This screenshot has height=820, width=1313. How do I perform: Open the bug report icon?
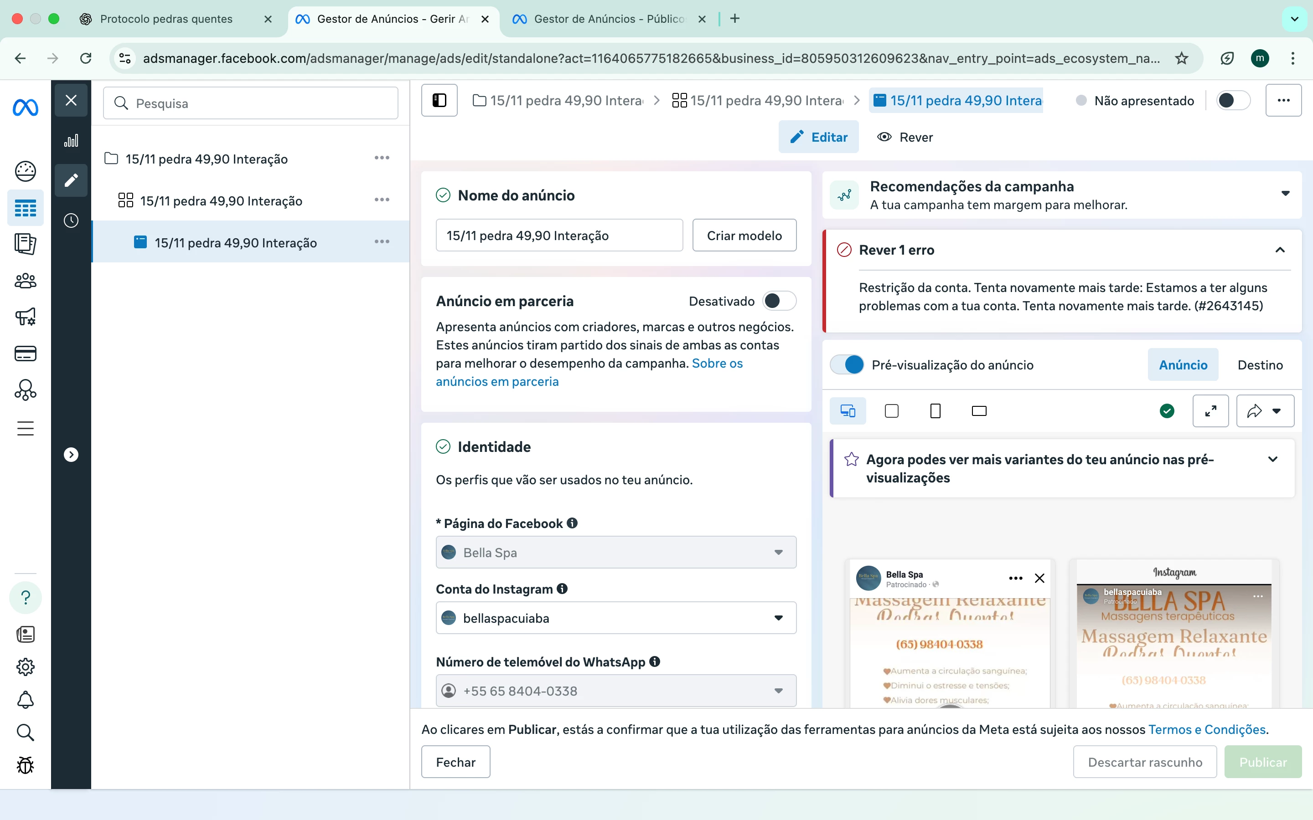coord(26,765)
